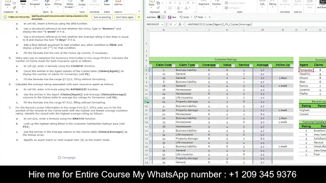Image resolution: width=326 pixels, height=183 pixels.
Task: Open Claim Type column filter dropdown
Action: pos(197,66)
